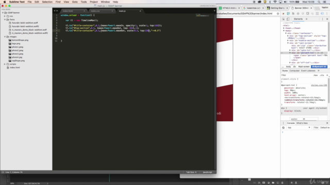Toggle the :hov element state pane
The height and width of the screenshot is (185, 330).
click(316, 75)
